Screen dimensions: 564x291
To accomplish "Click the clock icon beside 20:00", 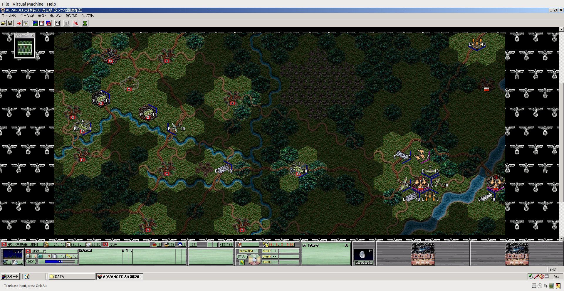I will tap(88, 244).
